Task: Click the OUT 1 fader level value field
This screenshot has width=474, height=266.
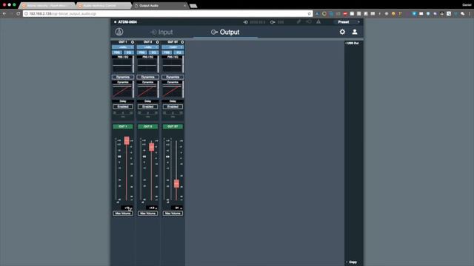Action: pos(127,208)
